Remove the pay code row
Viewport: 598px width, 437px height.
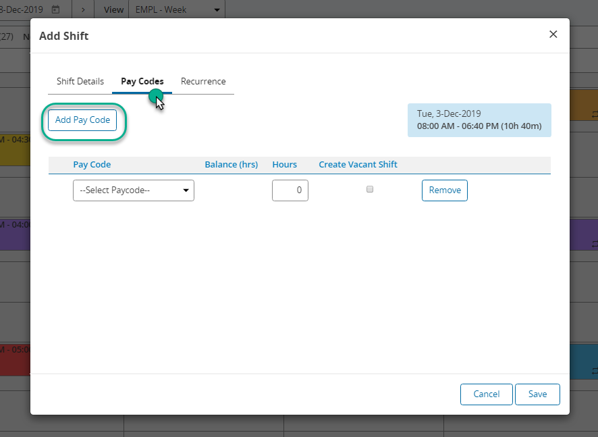click(x=445, y=190)
